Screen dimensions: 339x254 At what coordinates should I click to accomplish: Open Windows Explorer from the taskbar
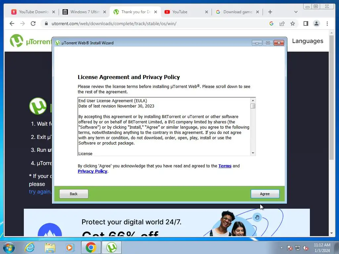point(50,247)
